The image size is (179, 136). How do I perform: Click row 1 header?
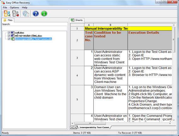point(77,28)
